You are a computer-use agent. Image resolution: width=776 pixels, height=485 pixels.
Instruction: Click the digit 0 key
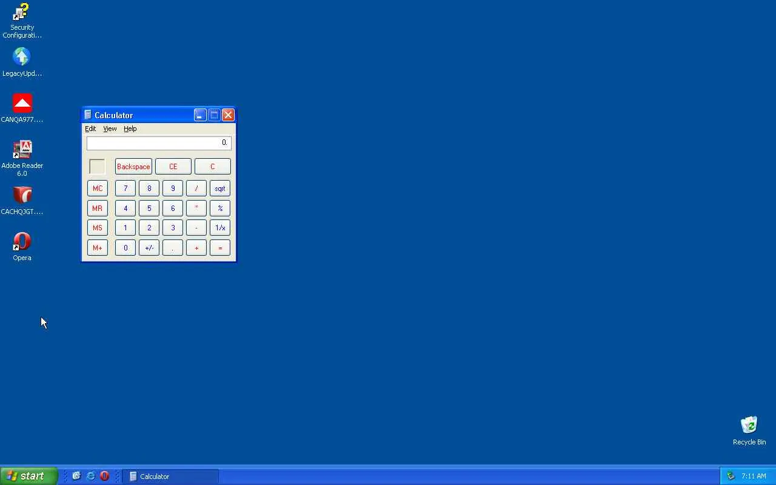pyautogui.click(x=125, y=247)
